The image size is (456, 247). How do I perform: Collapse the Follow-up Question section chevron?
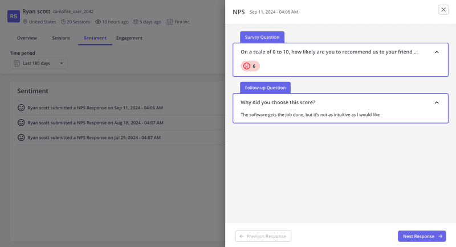point(437,102)
